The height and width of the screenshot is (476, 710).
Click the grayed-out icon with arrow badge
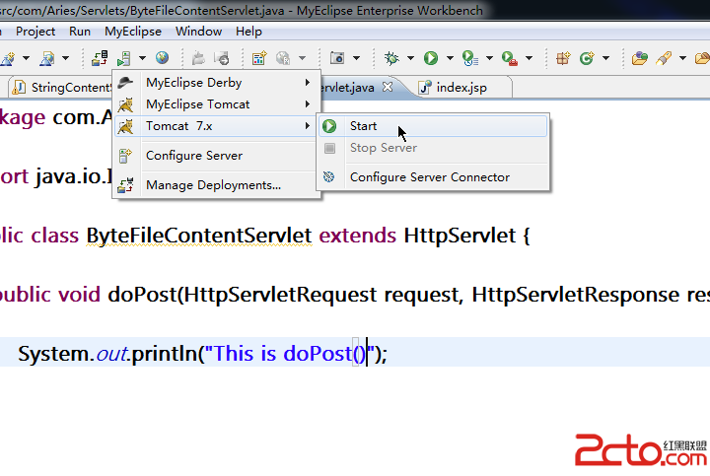tap(222, 58)
